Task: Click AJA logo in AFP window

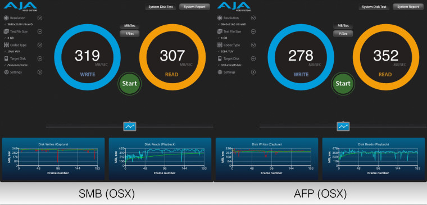Action: coord(234,6)
